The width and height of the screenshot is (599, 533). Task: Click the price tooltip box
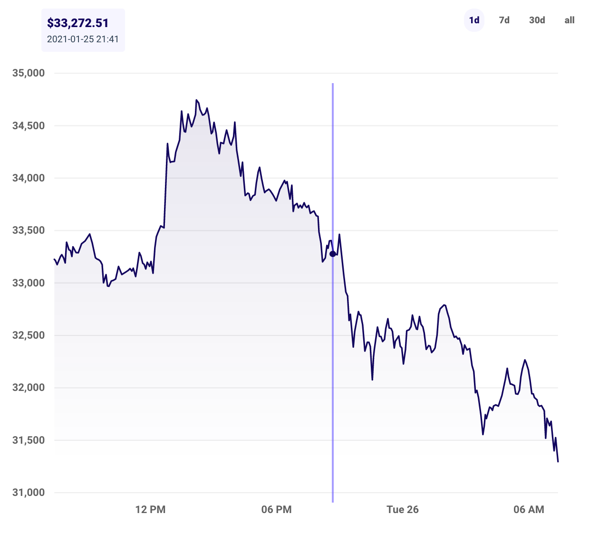83,29
